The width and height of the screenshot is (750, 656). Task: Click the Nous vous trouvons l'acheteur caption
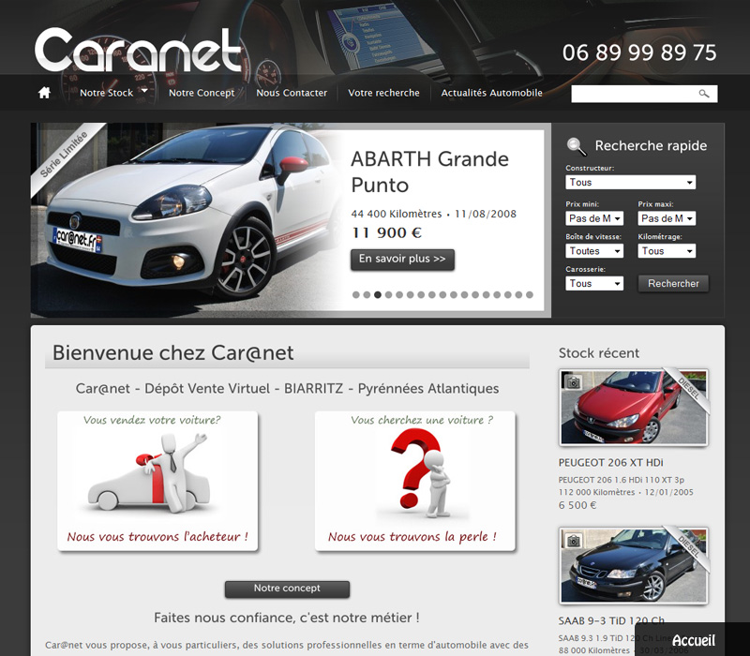(157, 537)
